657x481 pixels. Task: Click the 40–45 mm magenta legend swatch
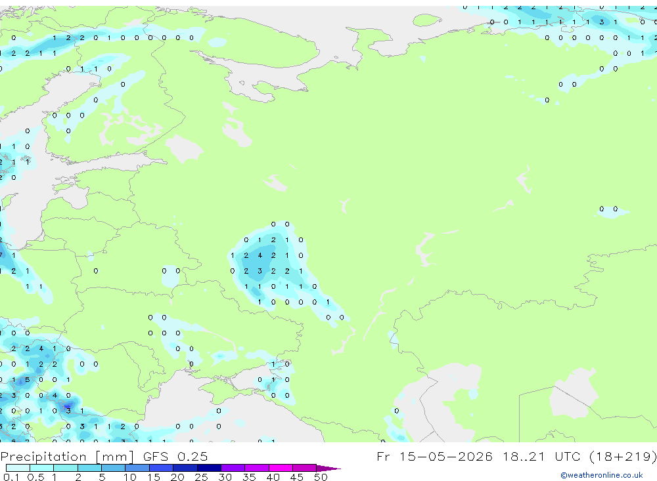pyautogui.click(x=281, y=468)
